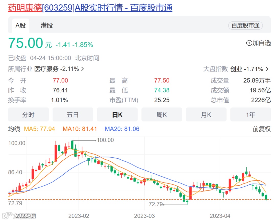This screenshot has height=221, width=276.
Task: Click the 2023-04 date axis label
Action: (x=220, y=216)
